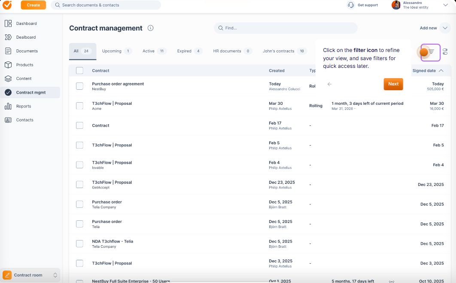Click the Rolling type in Acme row

click(x=316, y=106)
